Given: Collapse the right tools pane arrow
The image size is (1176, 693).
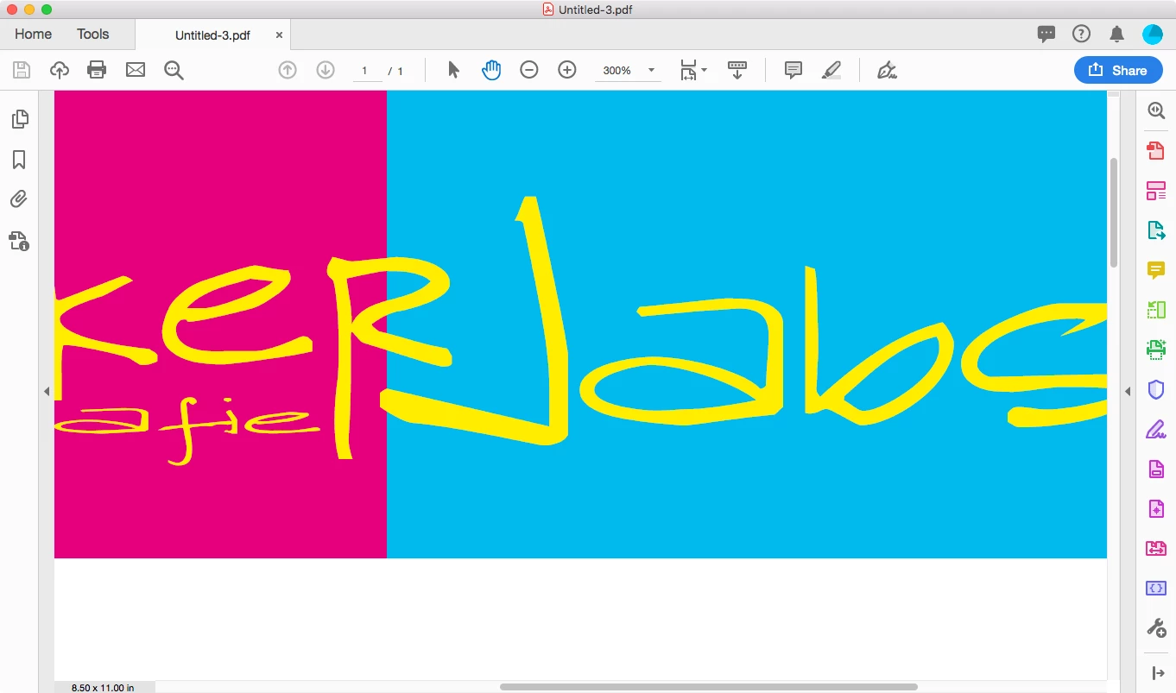Looking at the screenshot, I should 1158,673.
